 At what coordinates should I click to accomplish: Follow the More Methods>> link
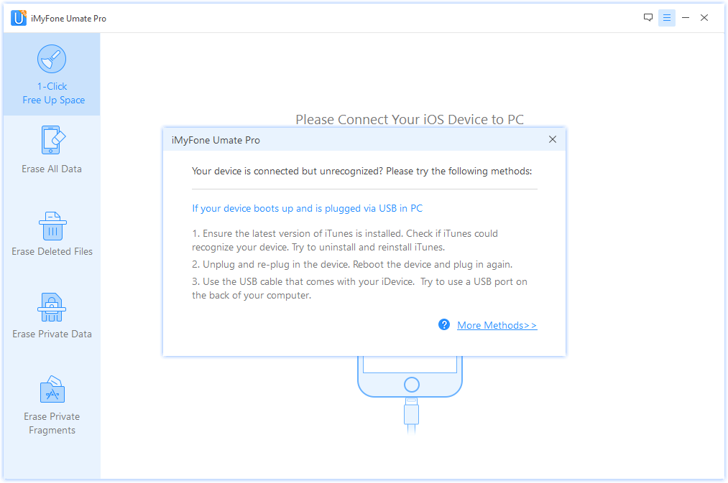click(x=497, y=325)
